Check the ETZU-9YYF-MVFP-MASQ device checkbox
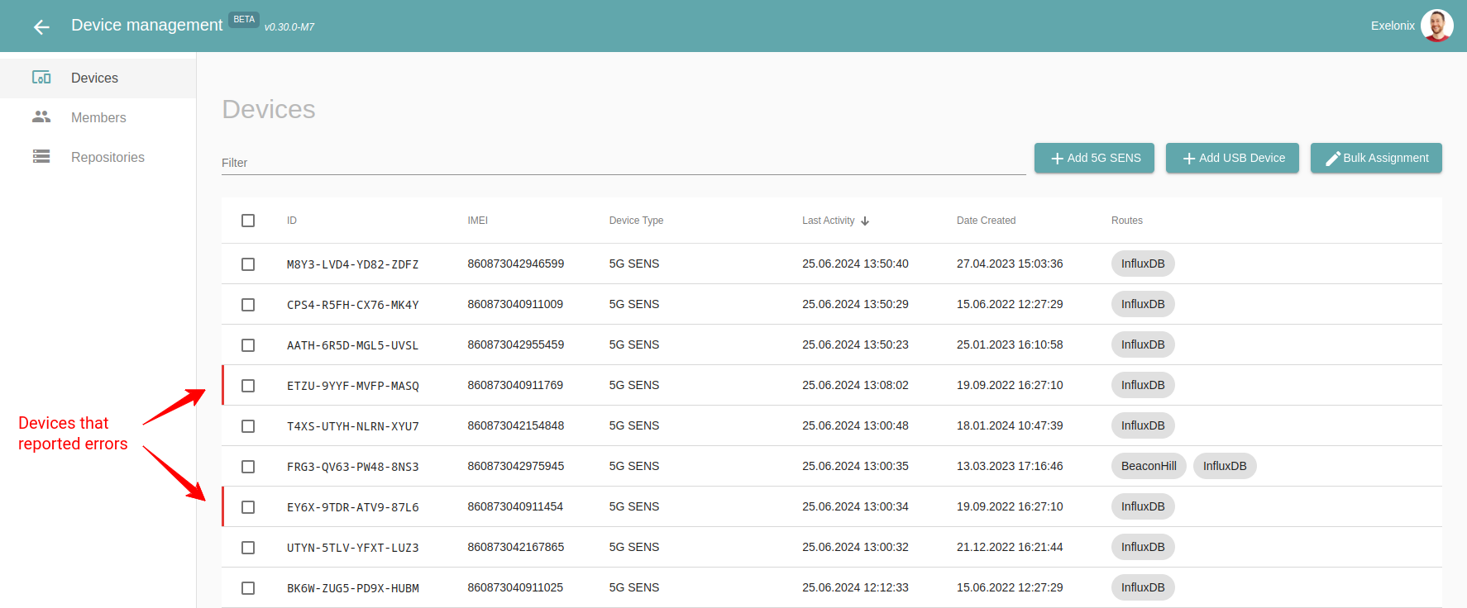This screenshot has width=1467, height=608. click(248, 386)
